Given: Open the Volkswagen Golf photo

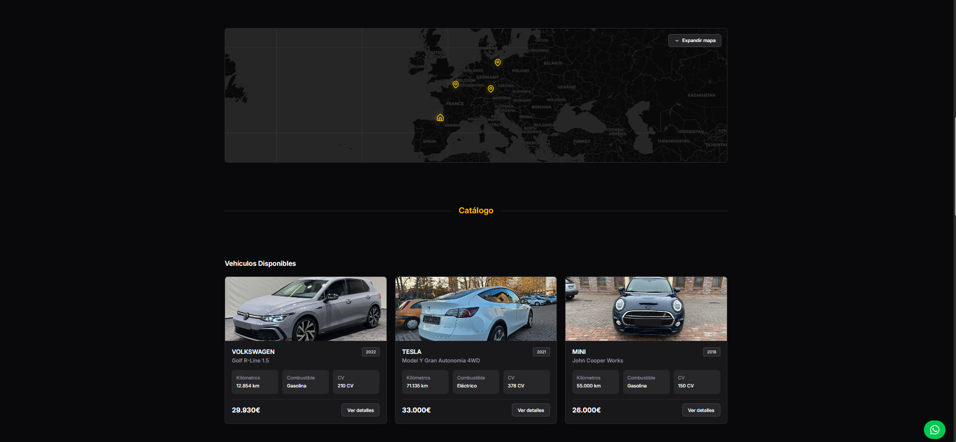Looking at the screenshot, I should tap(306, 309).
